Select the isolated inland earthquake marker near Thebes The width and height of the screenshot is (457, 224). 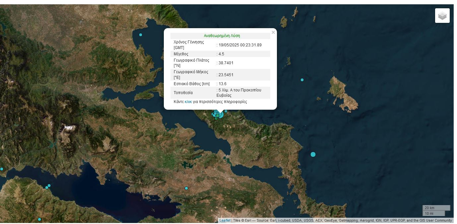(x=186, y=188)
